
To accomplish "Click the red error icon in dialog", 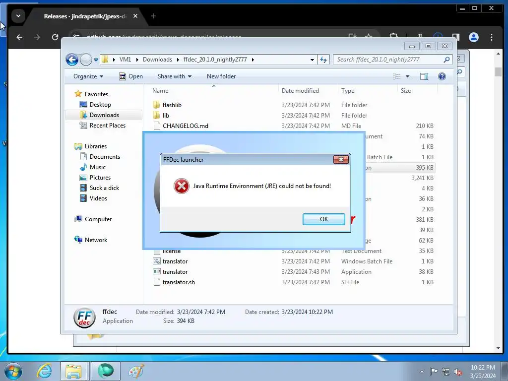I will pyautogui.click(x=182, y=186).
